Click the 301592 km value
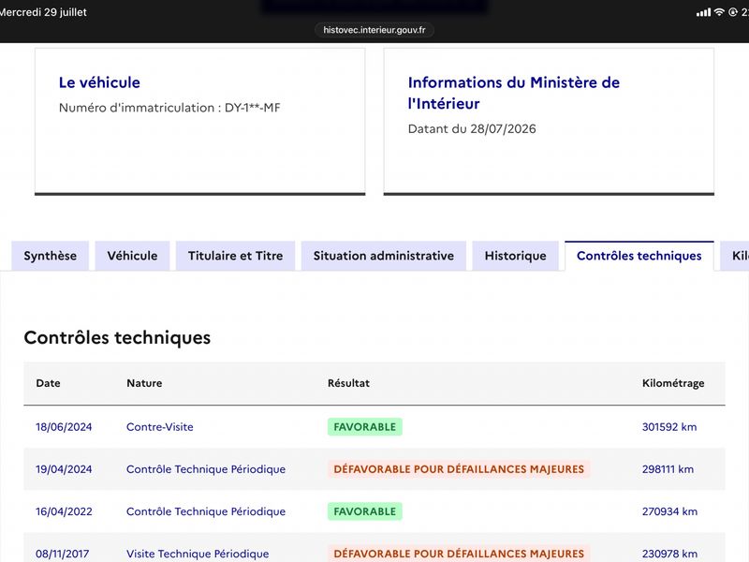749x562 pixels. pyautogui.click(x=669, y=427)
